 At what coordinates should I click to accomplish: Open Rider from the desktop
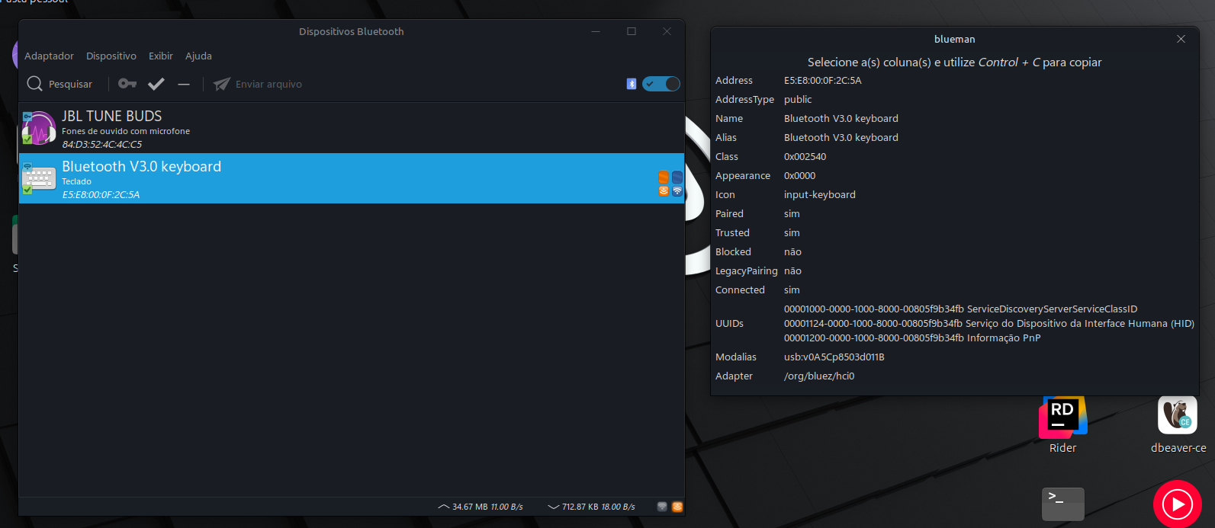pos(1062,418)
